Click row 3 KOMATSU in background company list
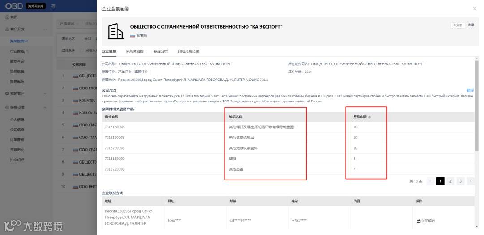 [85, 100]
